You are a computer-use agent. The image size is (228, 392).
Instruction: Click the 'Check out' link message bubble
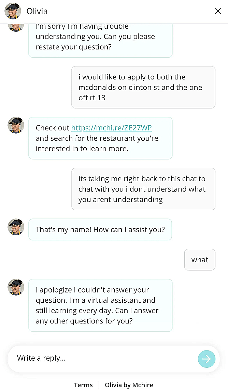pyautogui.click(x=100, y=138)
